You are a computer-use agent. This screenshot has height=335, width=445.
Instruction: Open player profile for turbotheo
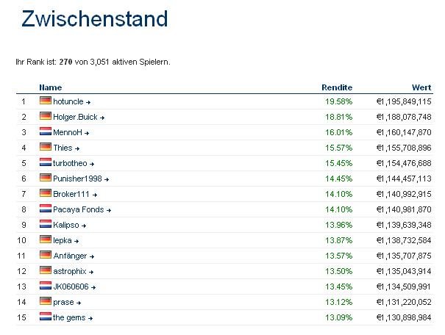pyautogui.click(x=71, y=163)
